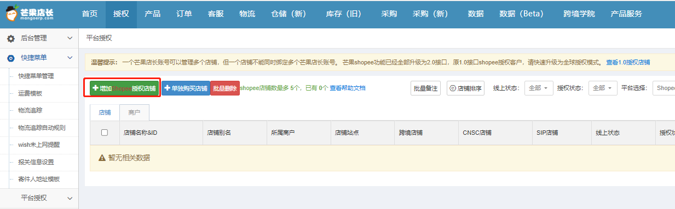Click the 快捷菜单 circle icon
Image resolution: width=675 pixels, height=209 pixels.
[11, 58]
